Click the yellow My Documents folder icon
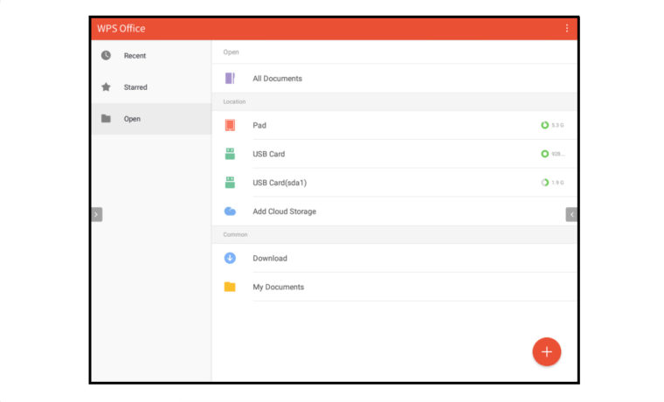Viewport: 664px width, 402px height. 230,287
